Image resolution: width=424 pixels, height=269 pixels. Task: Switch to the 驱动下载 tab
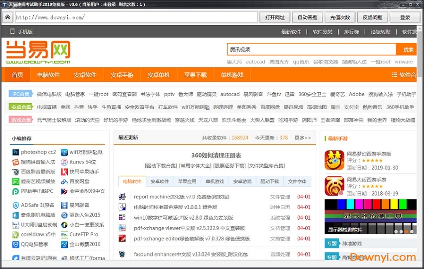point(269,181)
